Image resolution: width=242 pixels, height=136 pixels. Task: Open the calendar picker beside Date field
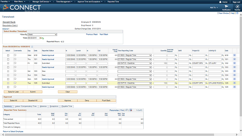pyautogui.click(x=40, y=38)
